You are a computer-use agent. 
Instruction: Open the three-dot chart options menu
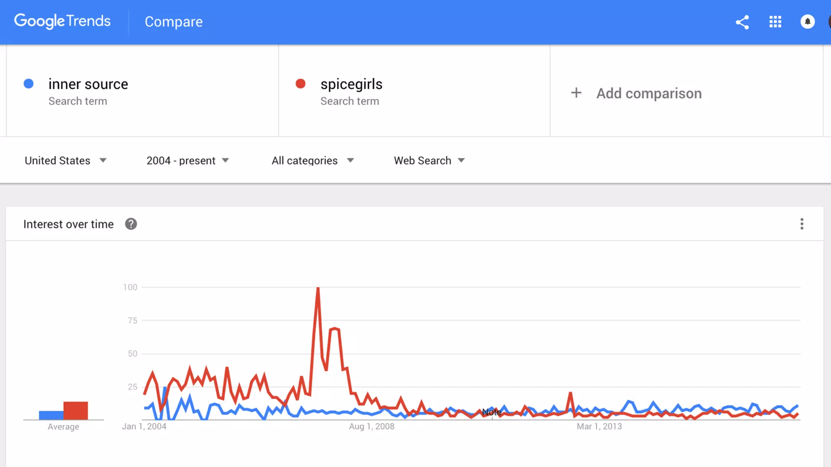[802, 224]
